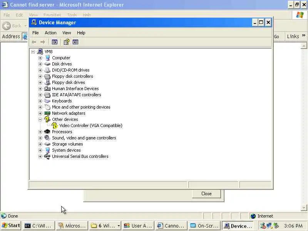
Task: Switch to the On-Scr... taskbar item
Action: [x=204, y=226]
